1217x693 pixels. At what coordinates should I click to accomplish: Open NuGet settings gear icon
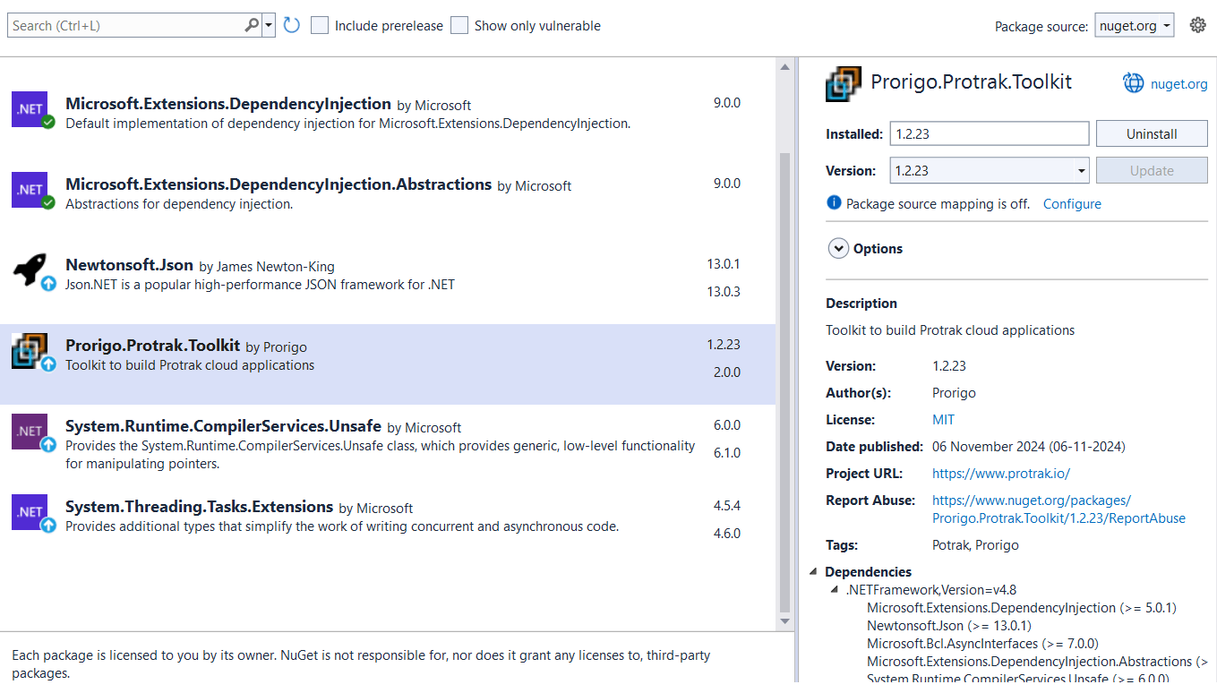coord(1197,25)
